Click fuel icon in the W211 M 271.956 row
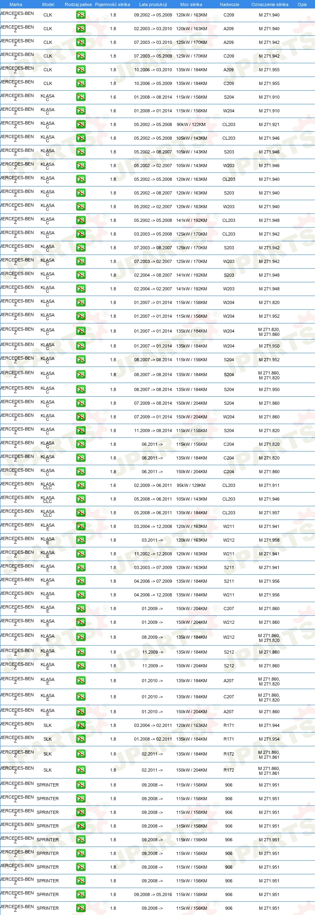Image resolution: width=315 pixels, height=915 pixels. 81,595
